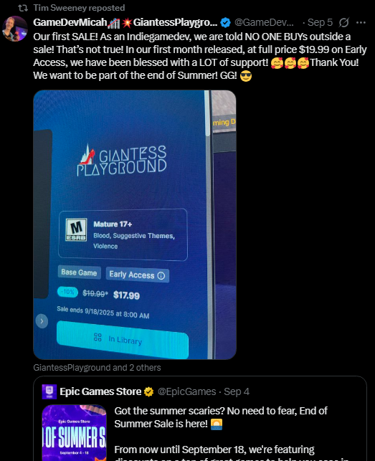Image resolution: width=375 pixels, height=461 pixels.
Task: Click the In Library button in the image
Action: coord(123,340)
